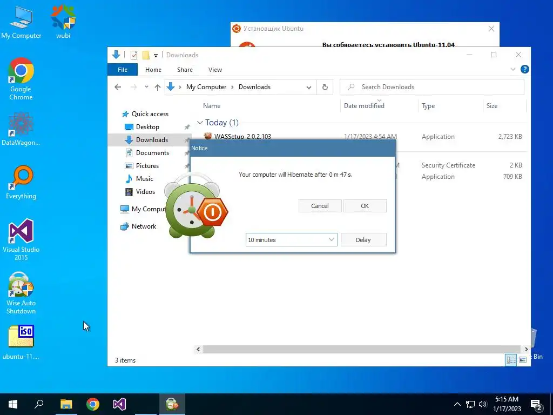The image size is (553, 415).
Task: Switch to the Share ribbon tab
Action: coord(185,70)
